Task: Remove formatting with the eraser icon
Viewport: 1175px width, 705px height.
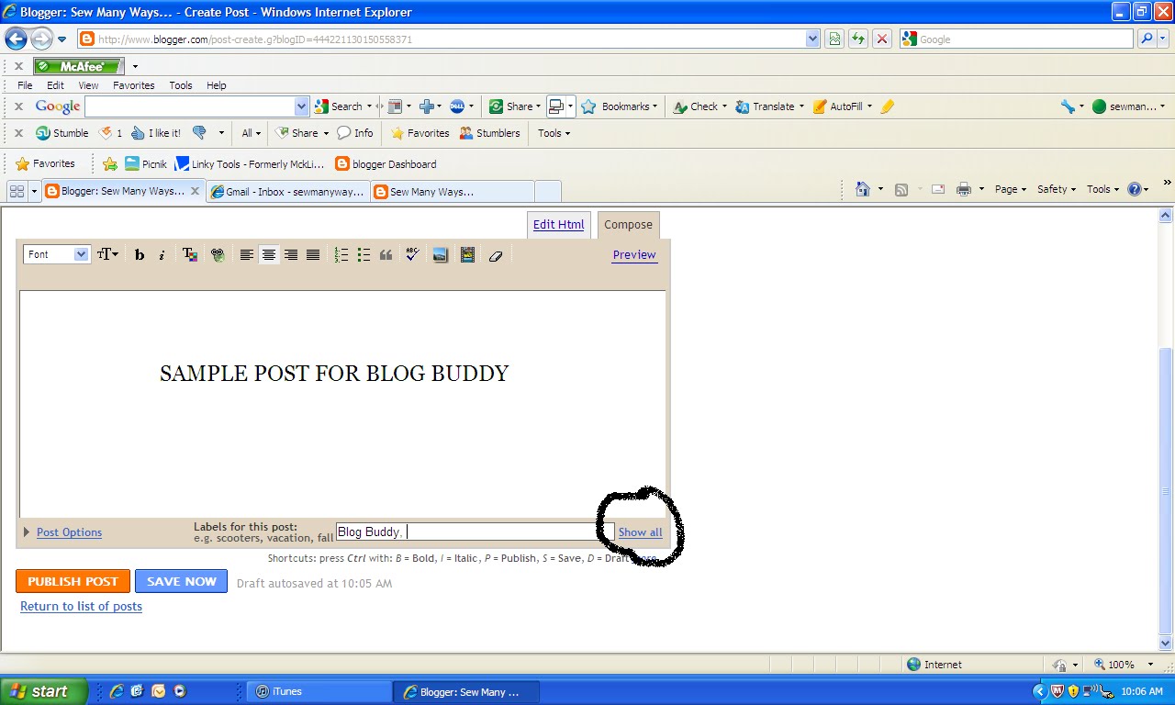Action: (496, 254)
